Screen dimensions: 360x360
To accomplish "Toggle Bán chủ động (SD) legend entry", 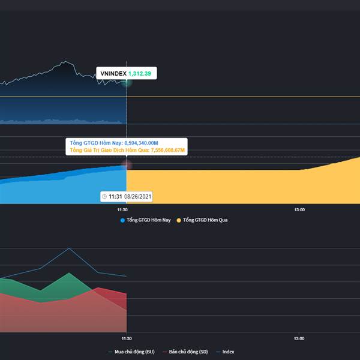I will (x=185, y=352).
